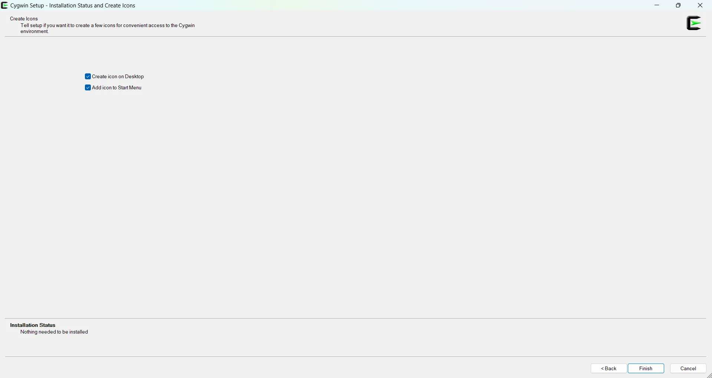Screen dimensions: 712x378
Task: Go back with the Back button
Action: click(x=609, y=368)
